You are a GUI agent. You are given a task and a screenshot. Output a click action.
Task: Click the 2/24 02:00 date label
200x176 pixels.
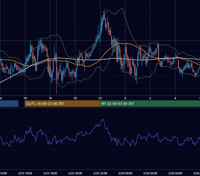click(150, 173)
